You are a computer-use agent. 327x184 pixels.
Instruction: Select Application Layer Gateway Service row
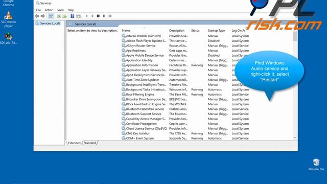pos(185,70)
